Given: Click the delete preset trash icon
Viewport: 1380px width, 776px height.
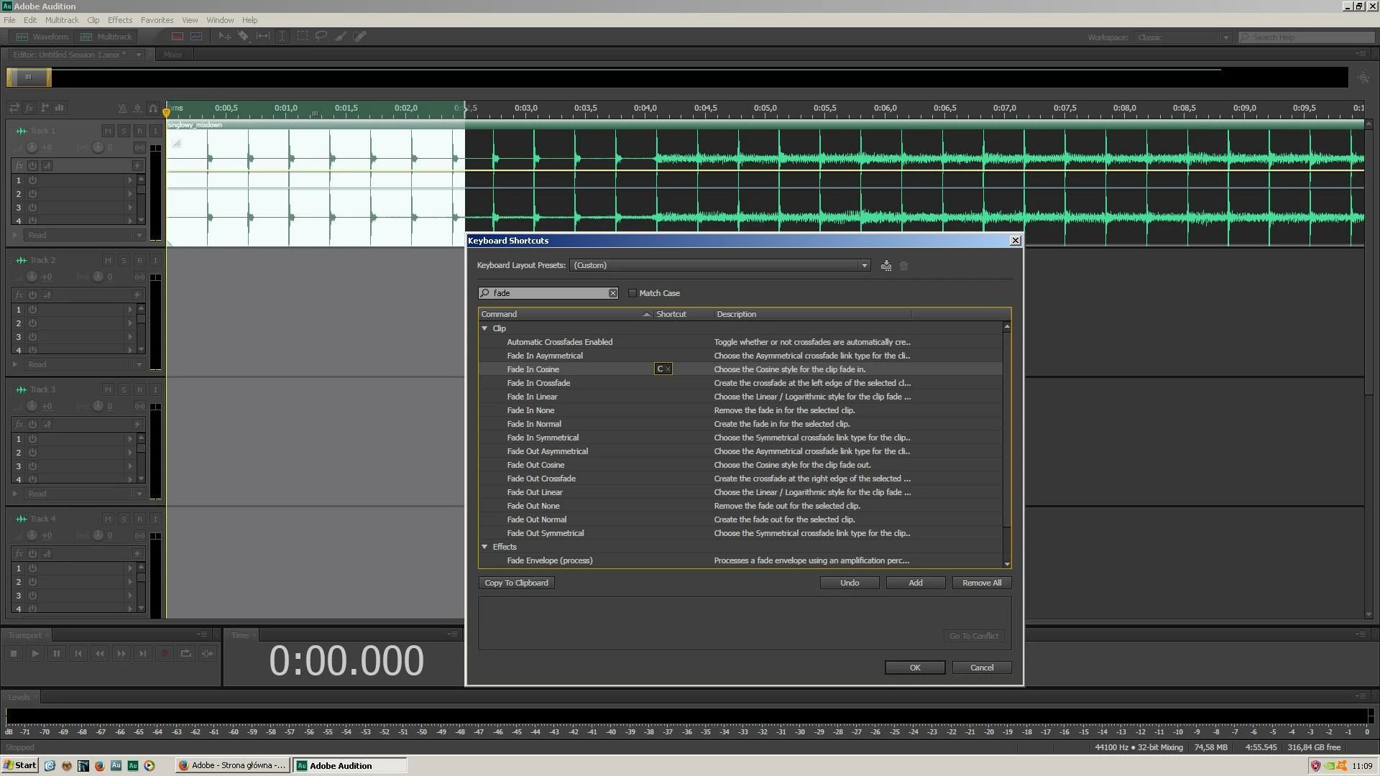Looking at the screenshot, I should [904, 266].
